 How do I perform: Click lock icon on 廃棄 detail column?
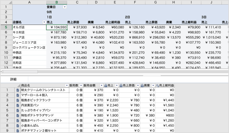click(x=141, y=85)
